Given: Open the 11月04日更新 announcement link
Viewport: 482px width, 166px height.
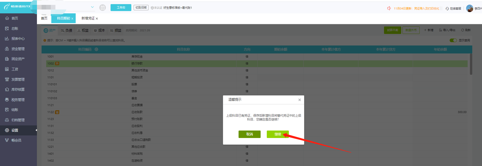Looking at the screenshot, I should pos(416,8).
